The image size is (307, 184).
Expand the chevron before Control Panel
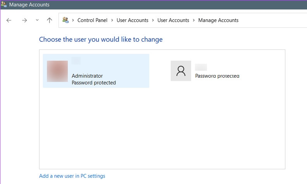[x=72, y=20]
